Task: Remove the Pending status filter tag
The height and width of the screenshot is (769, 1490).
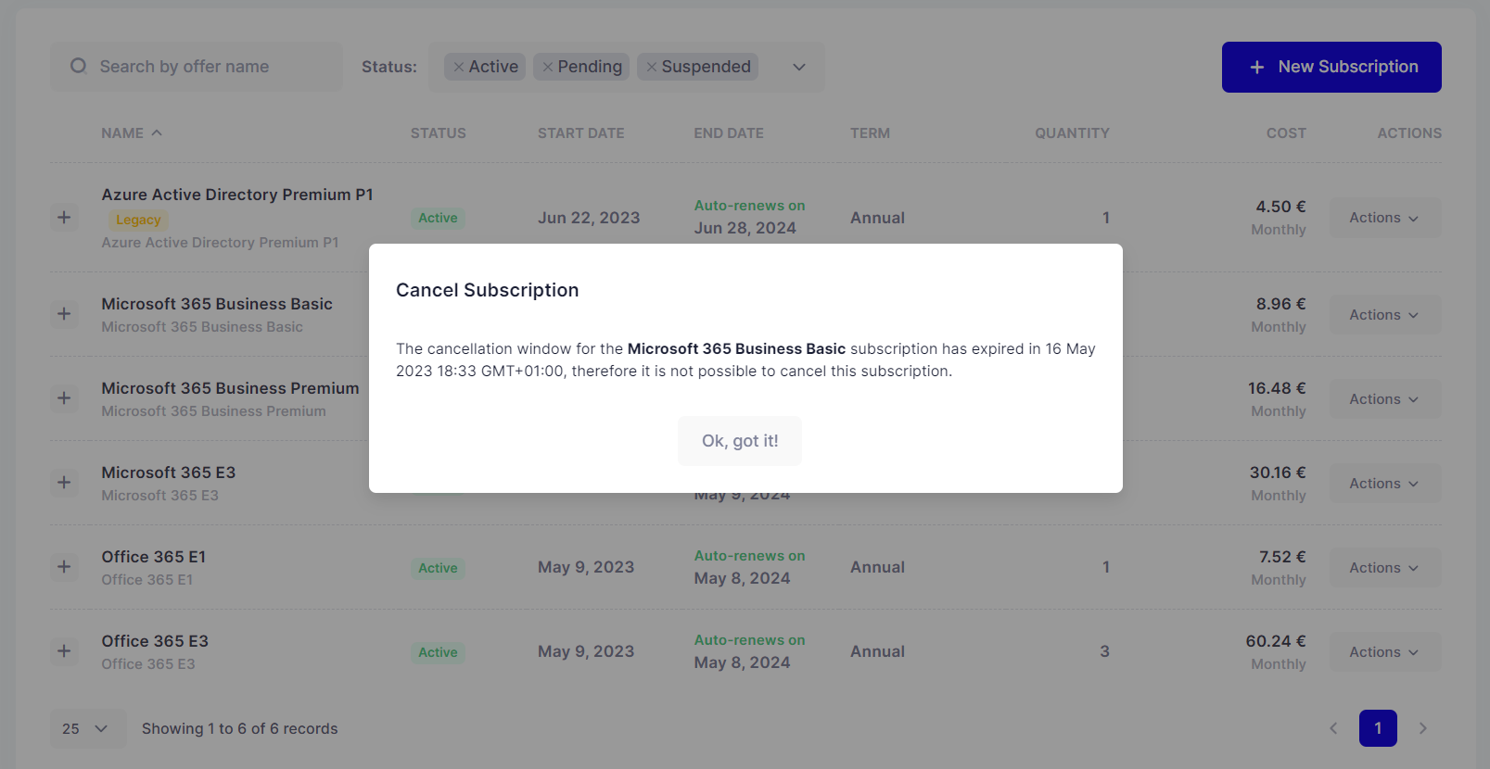Action: (547, 67)
